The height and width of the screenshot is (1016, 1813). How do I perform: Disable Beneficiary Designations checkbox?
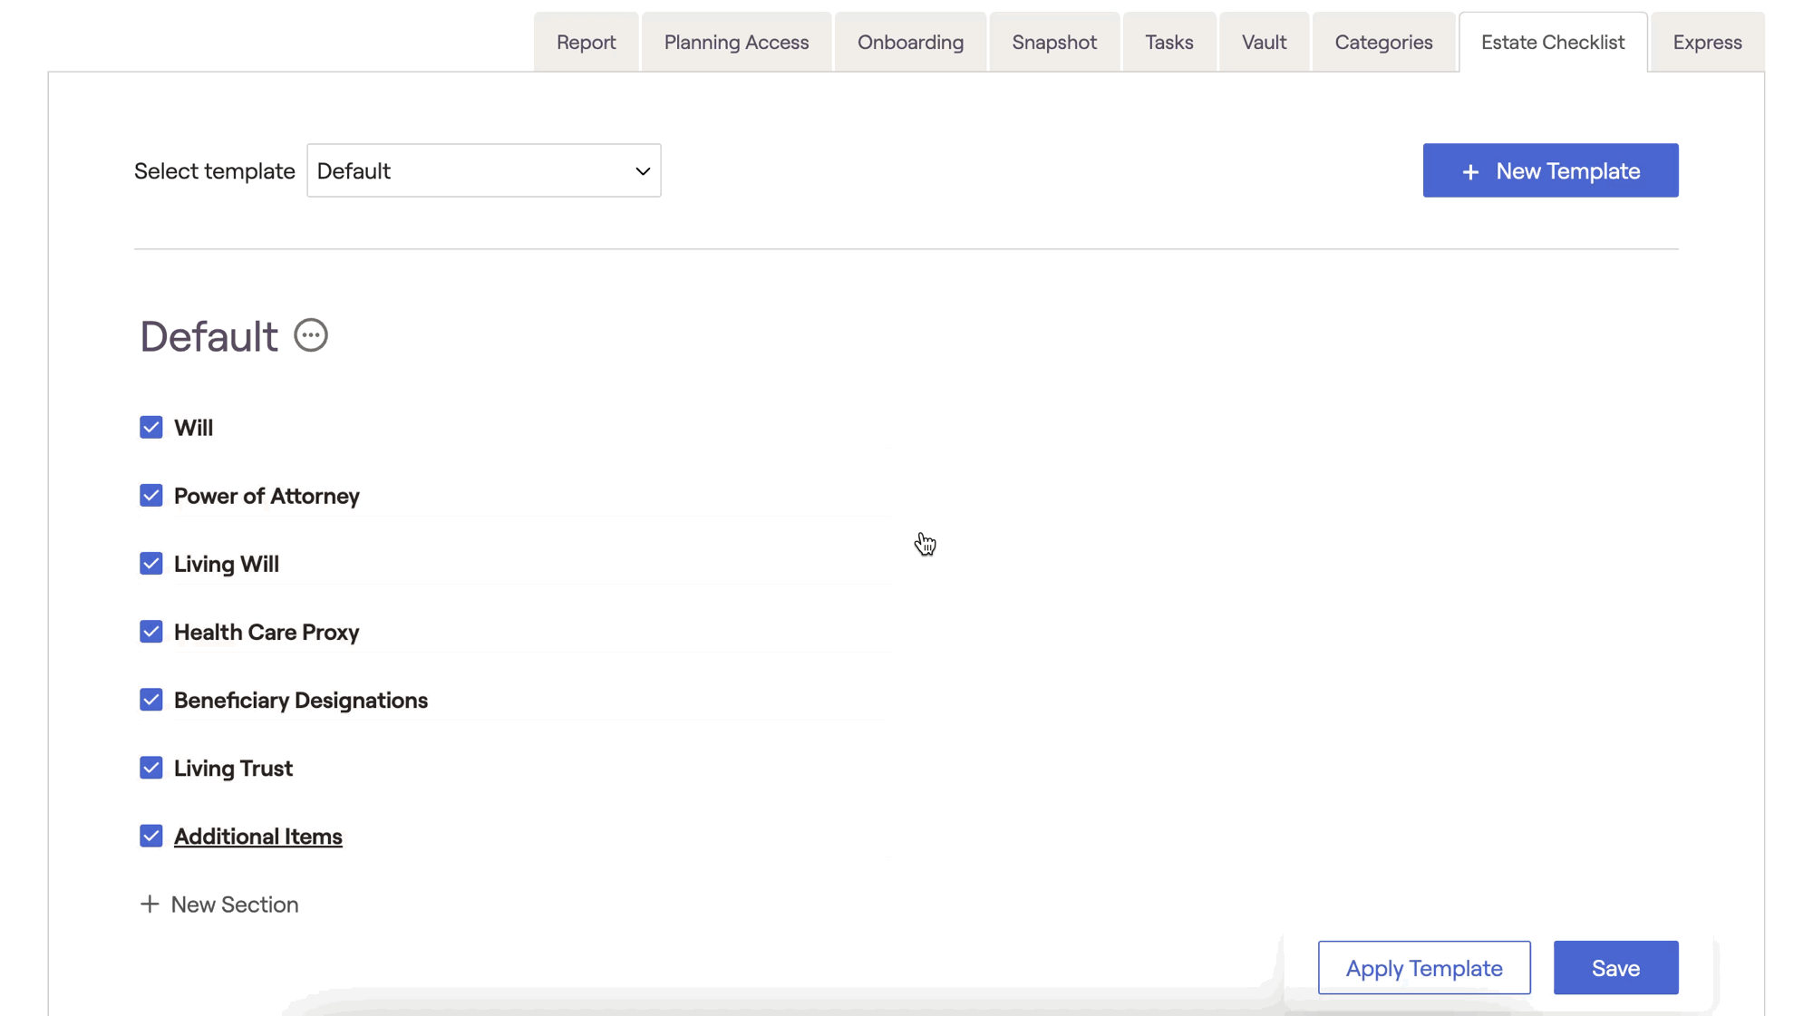point(151,700)
